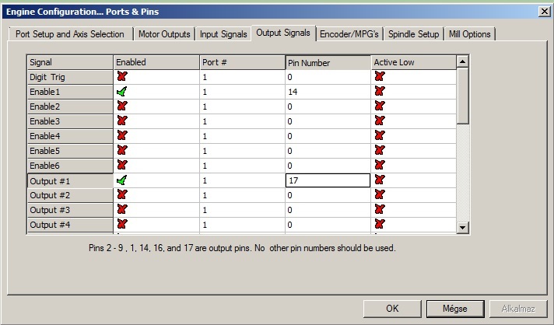
Task: Click the Enable2 red X in Enabled column
Action: [122, 107]
